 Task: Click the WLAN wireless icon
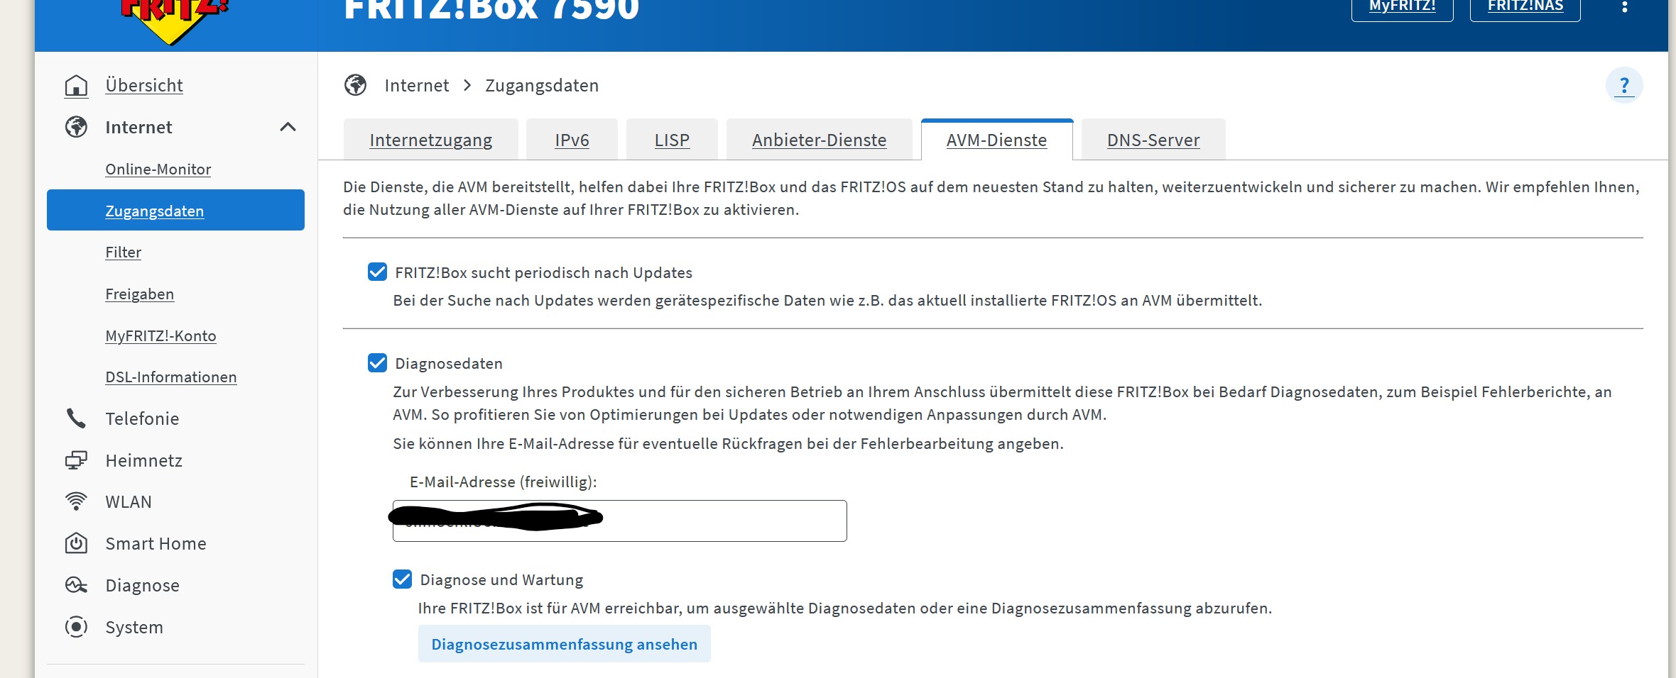coord(76,501)
